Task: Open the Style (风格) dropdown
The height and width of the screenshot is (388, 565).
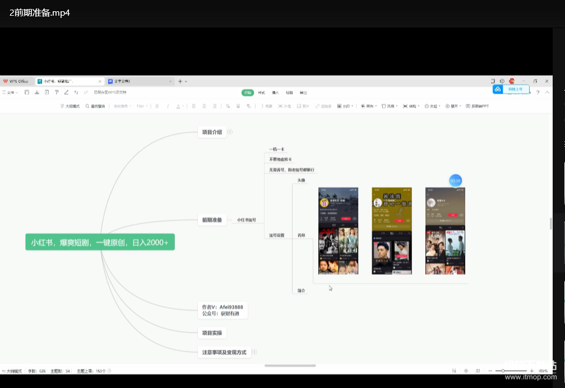Action: pyautogui.click(x=390, y=106)
